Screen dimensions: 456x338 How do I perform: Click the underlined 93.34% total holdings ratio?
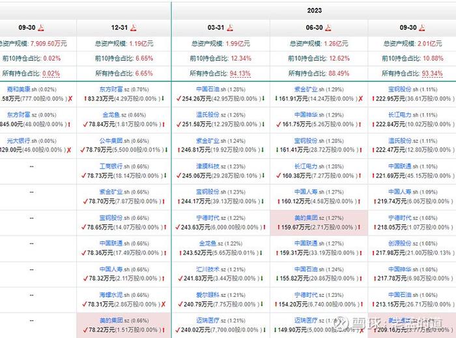(433, 74)
